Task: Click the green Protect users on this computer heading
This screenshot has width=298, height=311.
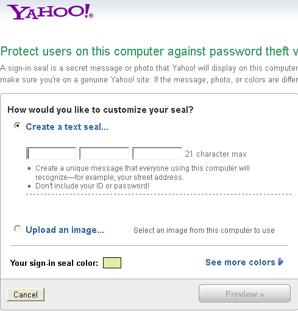Action: 149,51
